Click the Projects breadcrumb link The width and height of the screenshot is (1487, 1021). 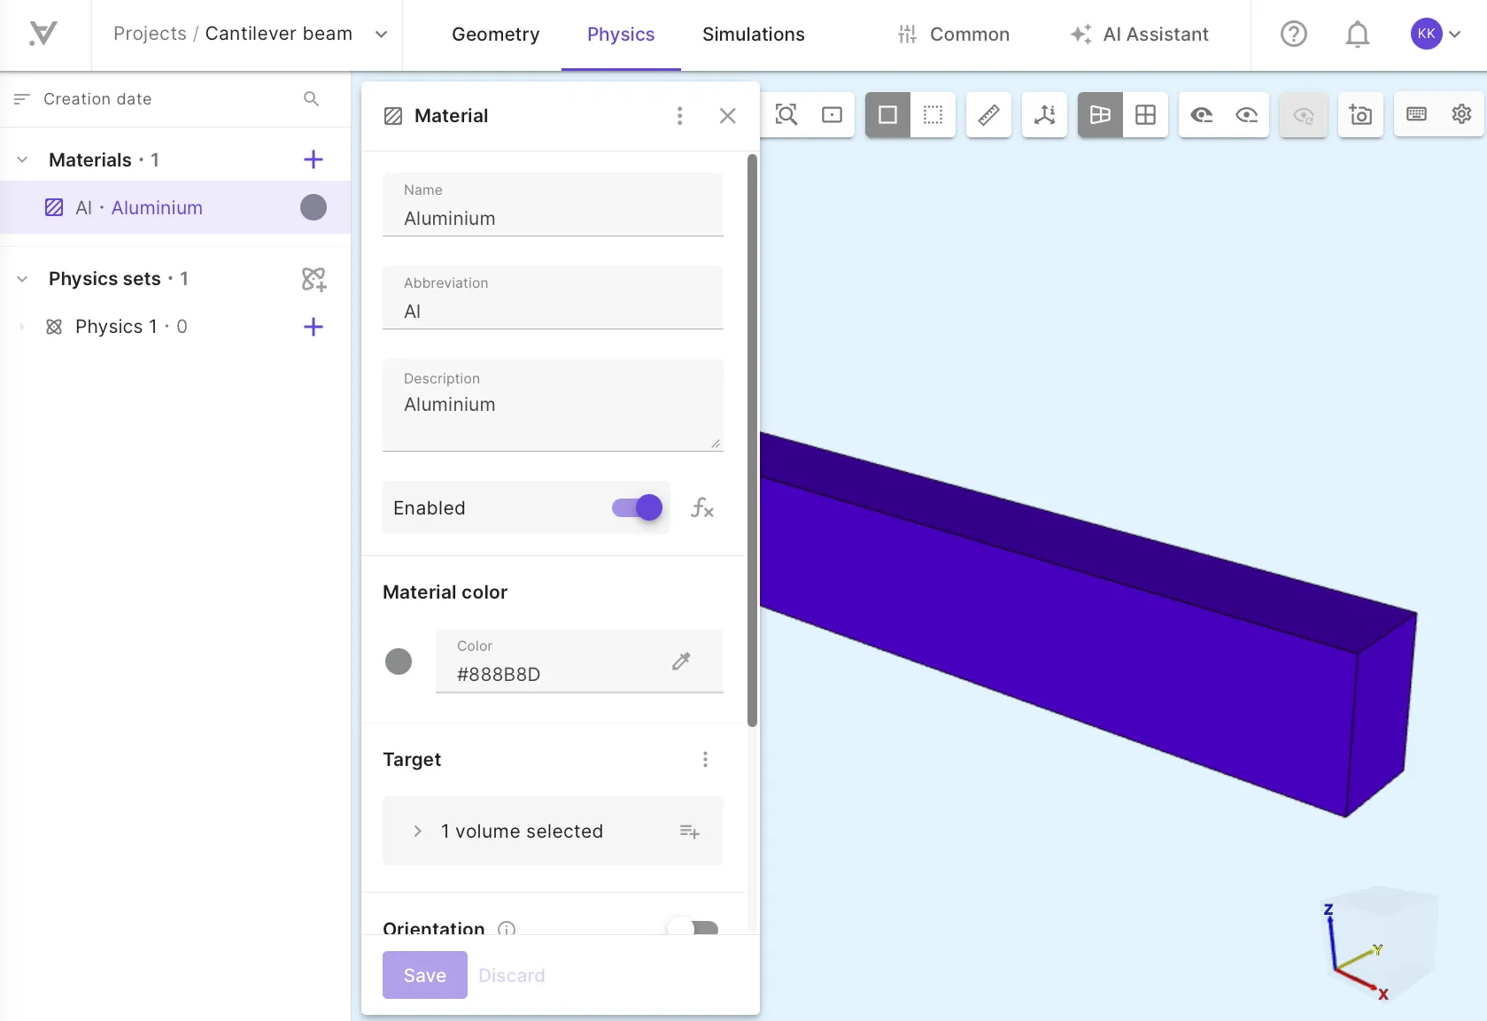tap(150, 34)
